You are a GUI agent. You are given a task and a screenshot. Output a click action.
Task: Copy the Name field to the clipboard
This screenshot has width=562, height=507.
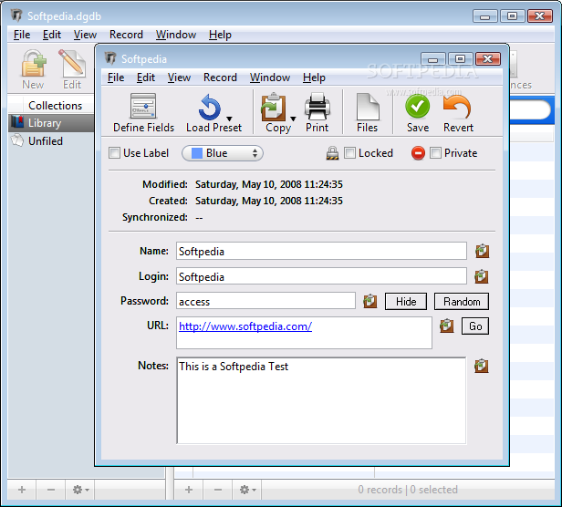click(x=482, y=251)
